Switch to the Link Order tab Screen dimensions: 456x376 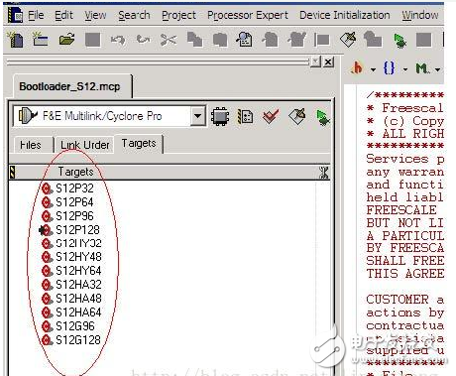[x=84, y=145]
